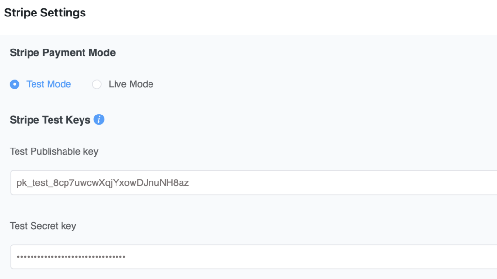Click the Stripe Payment Mode heading
Viewport: 497px width, 279px height.
(x=63, y=52)
